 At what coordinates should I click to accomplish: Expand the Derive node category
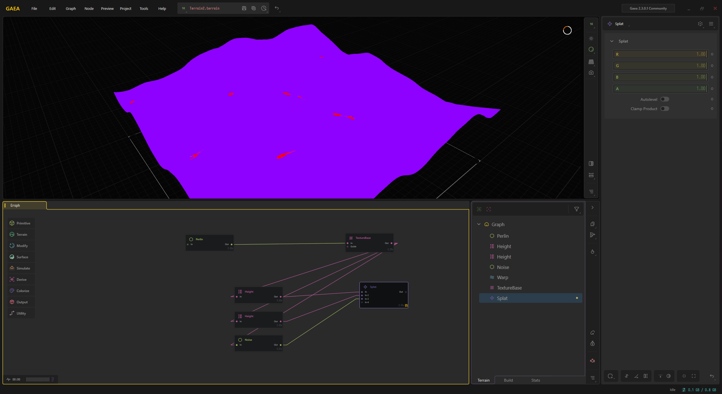[x=21, y=280]
